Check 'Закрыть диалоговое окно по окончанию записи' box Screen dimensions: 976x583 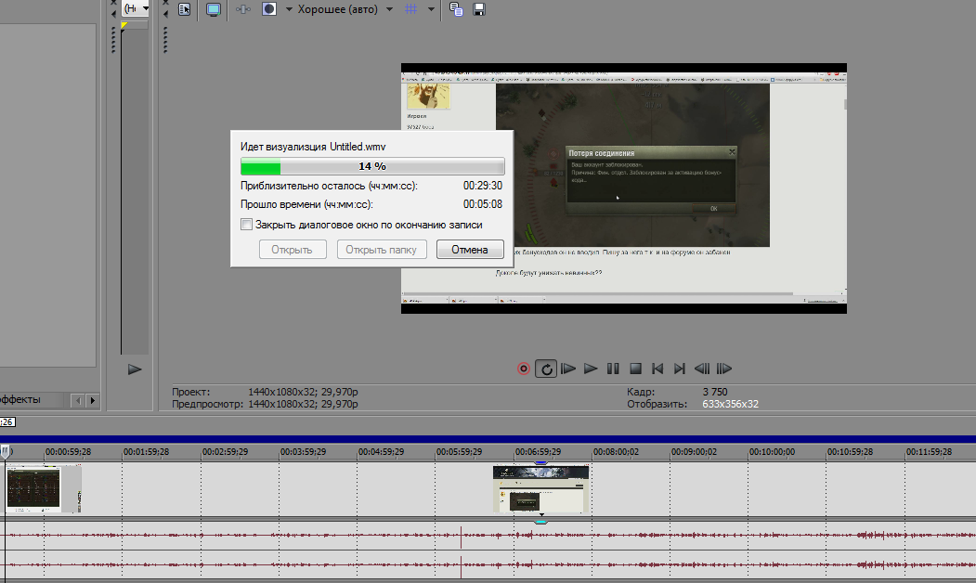pos(246,225)
